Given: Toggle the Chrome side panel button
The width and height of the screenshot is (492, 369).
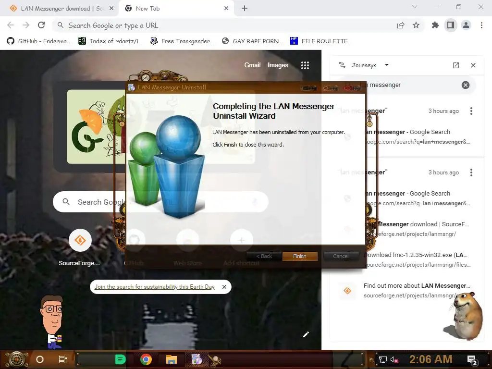Looking at the screenshot, I should (x=451, y=25).
